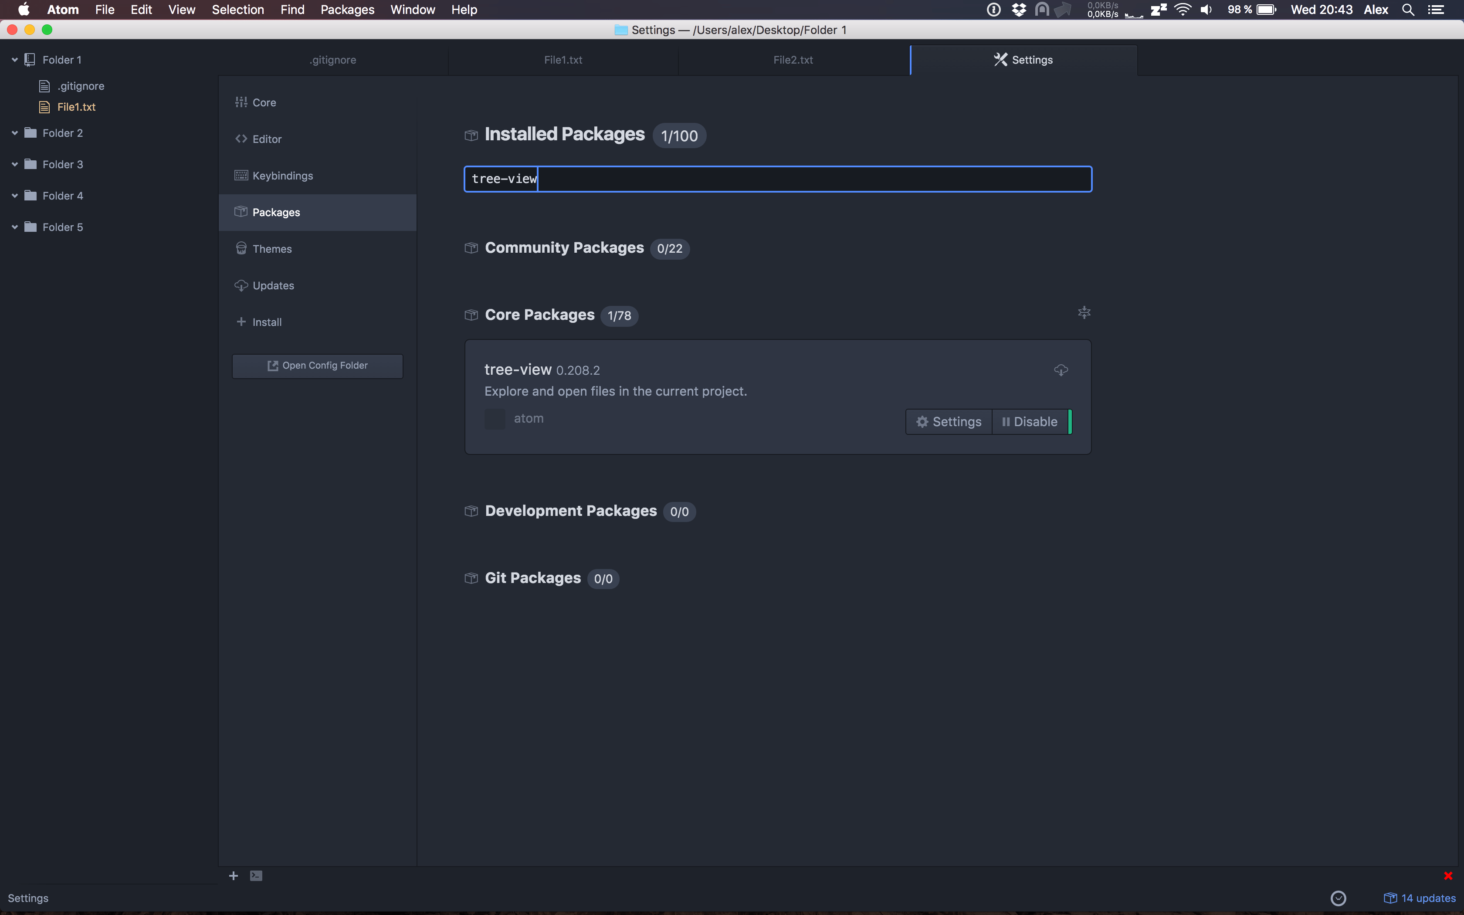The height and width of the screenshot is (915, 1464).
Task: Click the Dropbox icon in the menu bar
Action: click(x=1019, y=10)
